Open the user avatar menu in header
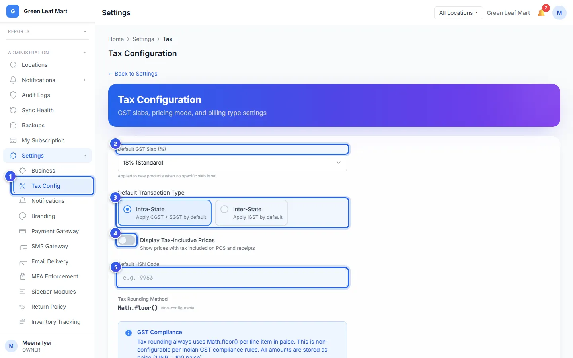This screenshot has height=358, width=573. pyautogui.click(x=559, y=13)
